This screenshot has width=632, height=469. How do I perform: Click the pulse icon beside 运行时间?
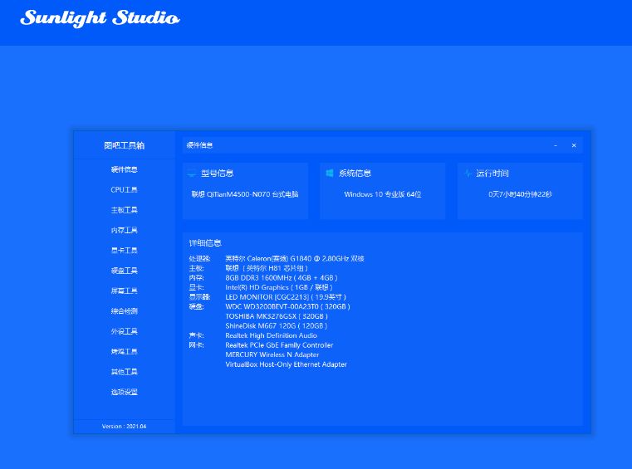[x=468, y=173]
